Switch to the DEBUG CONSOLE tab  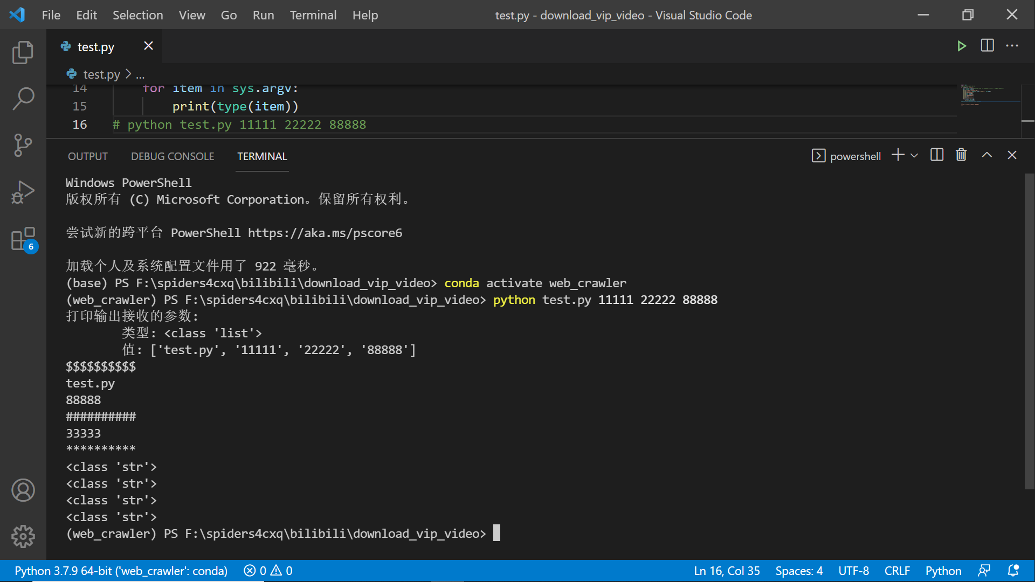pyautogui.click(x=172, y=156)
